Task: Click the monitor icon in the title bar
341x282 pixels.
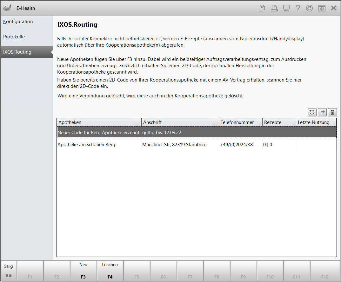Action: pyautogui.click(x=286, y=8)
